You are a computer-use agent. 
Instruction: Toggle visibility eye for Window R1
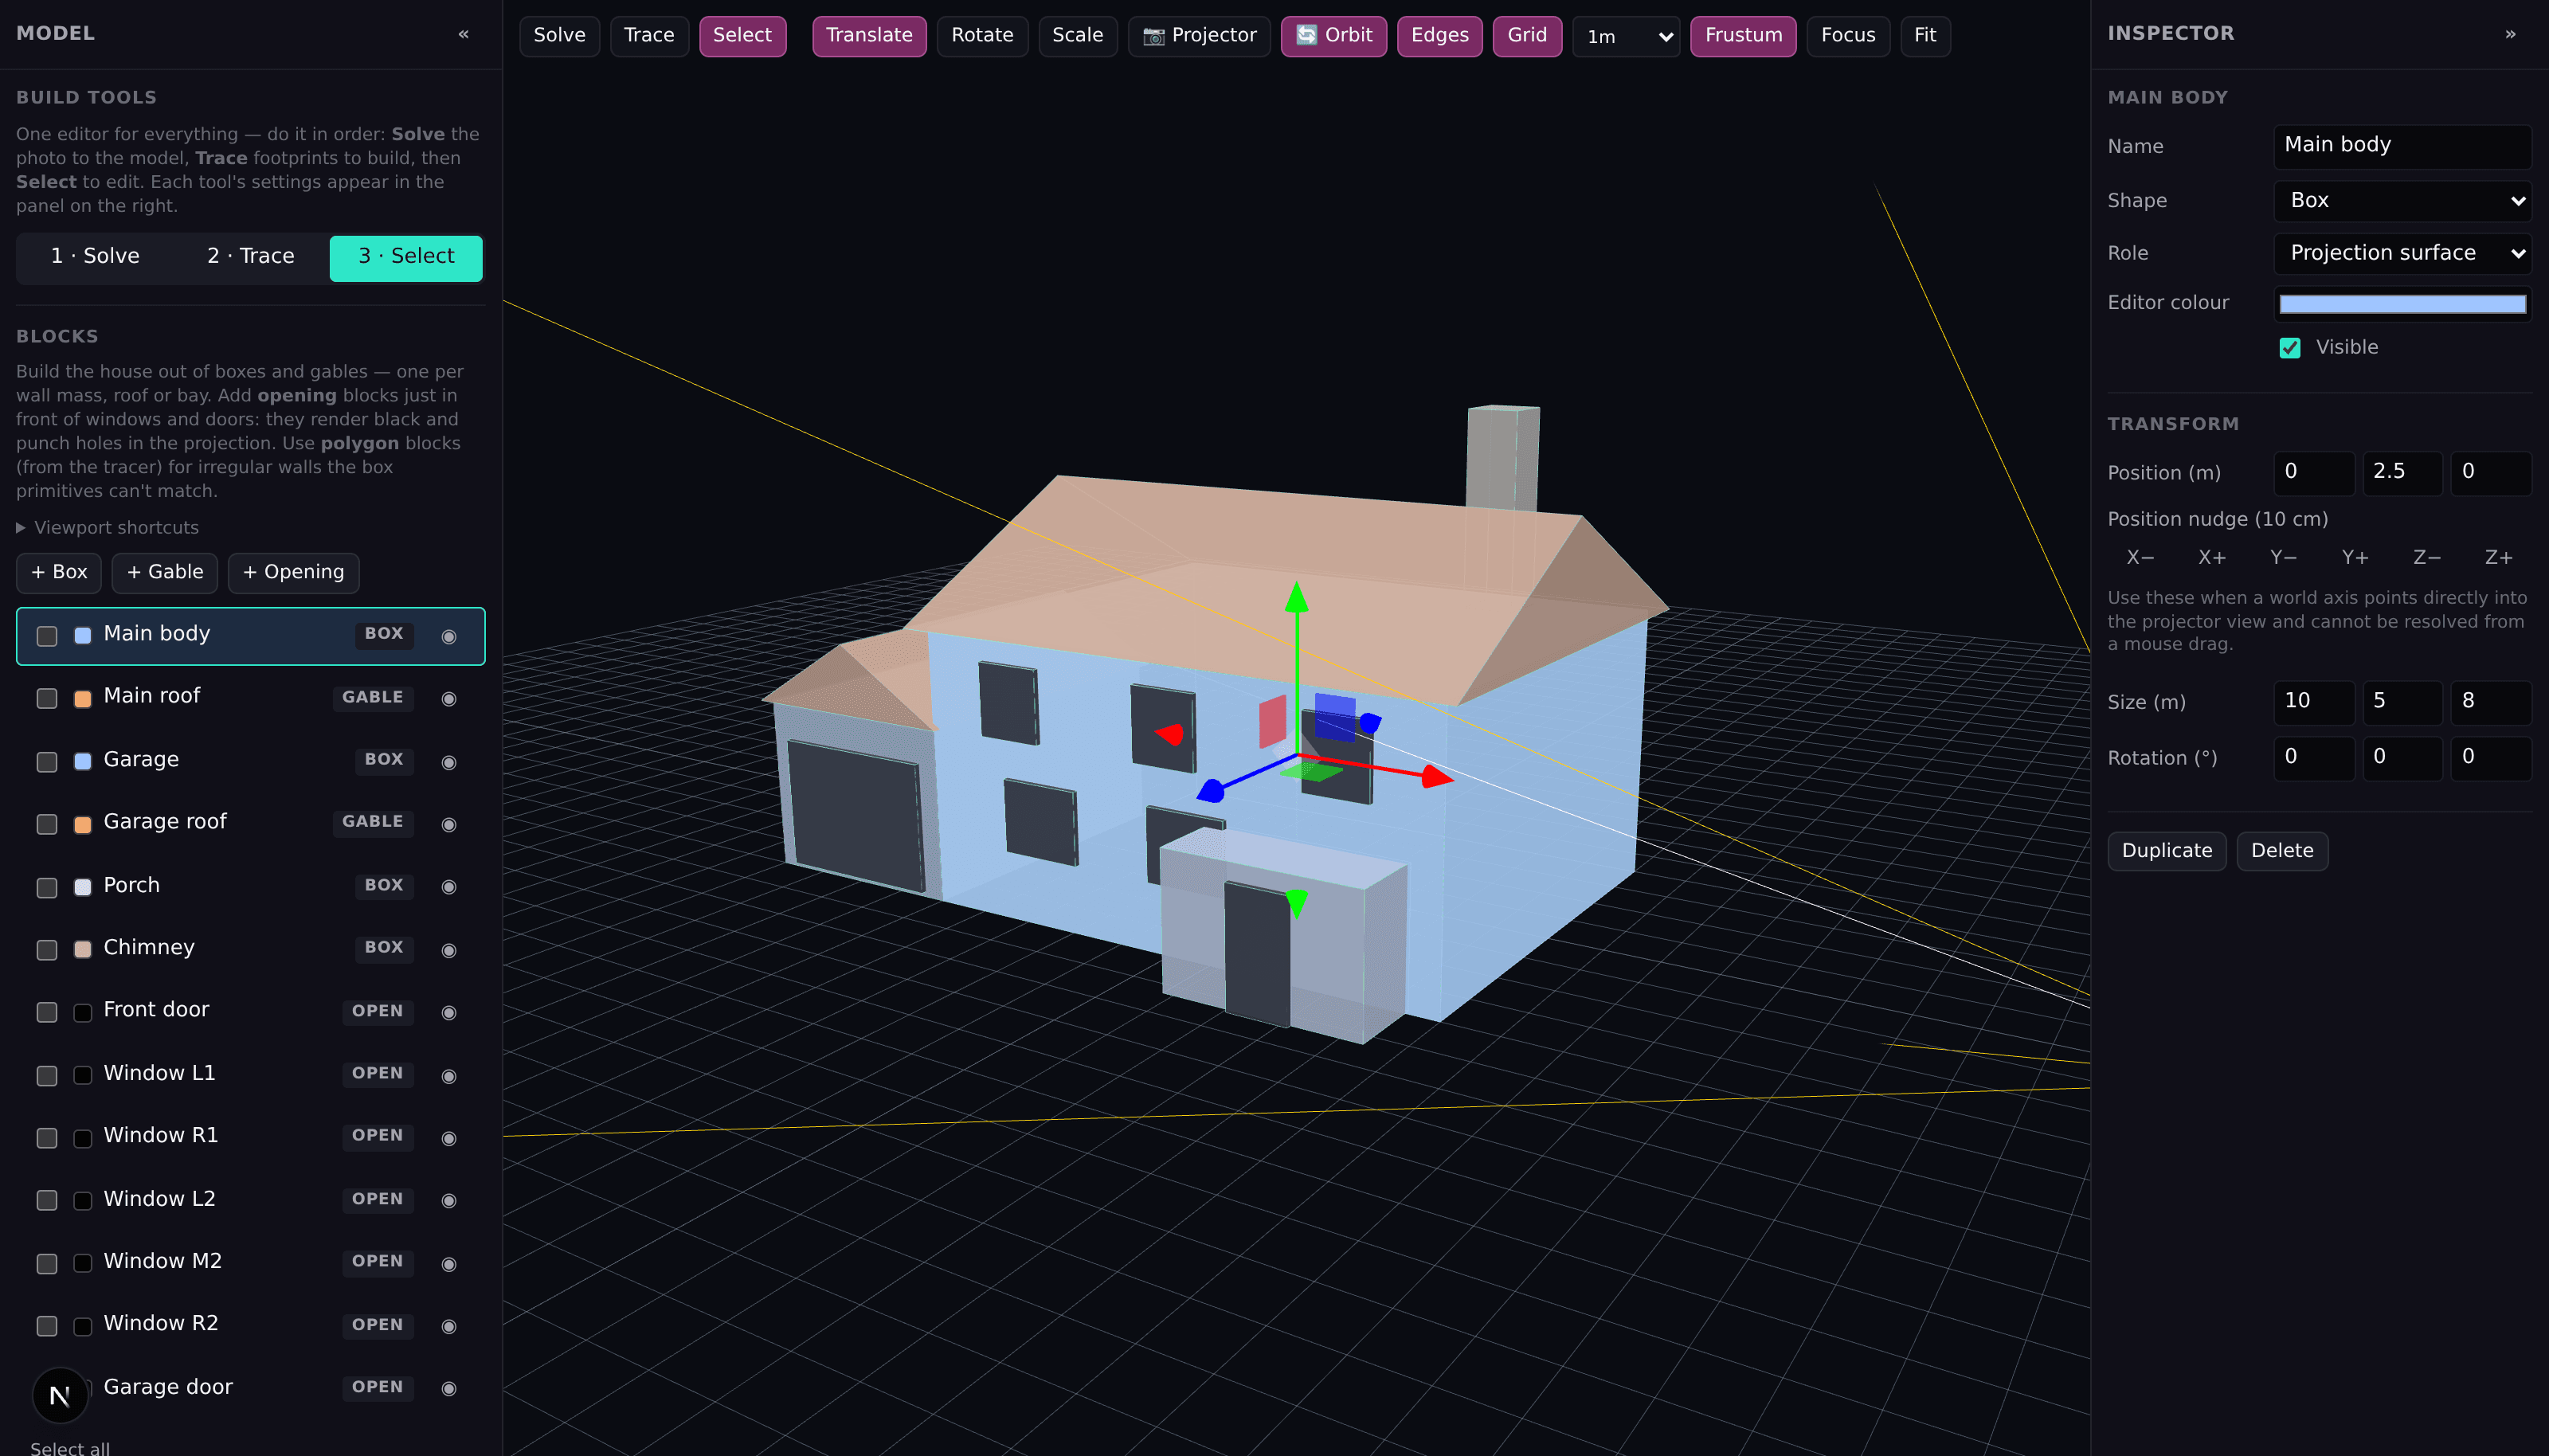point(449,1139)
